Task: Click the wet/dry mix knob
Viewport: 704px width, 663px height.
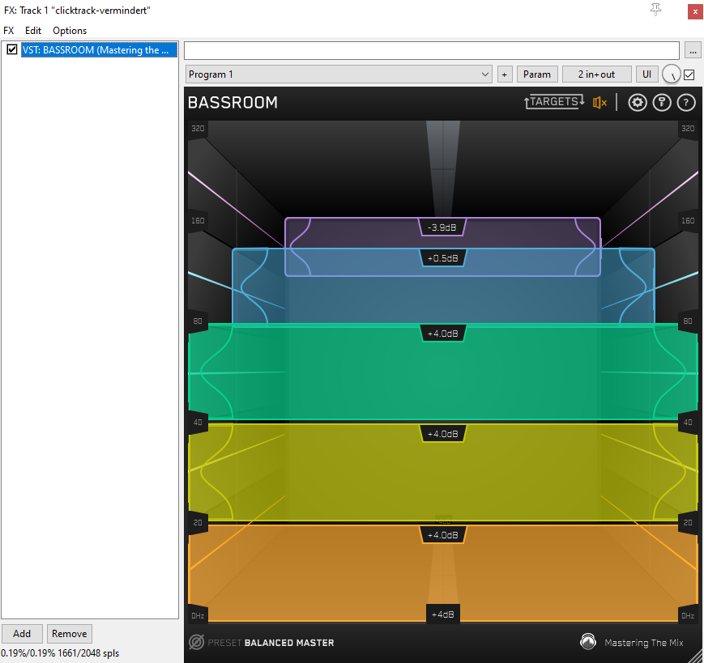Action: pyautogui.click(x=672, y=74)
